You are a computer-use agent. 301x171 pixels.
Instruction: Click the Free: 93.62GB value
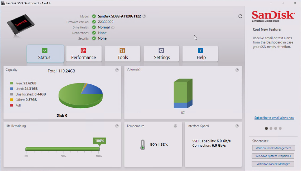[26, 83]
